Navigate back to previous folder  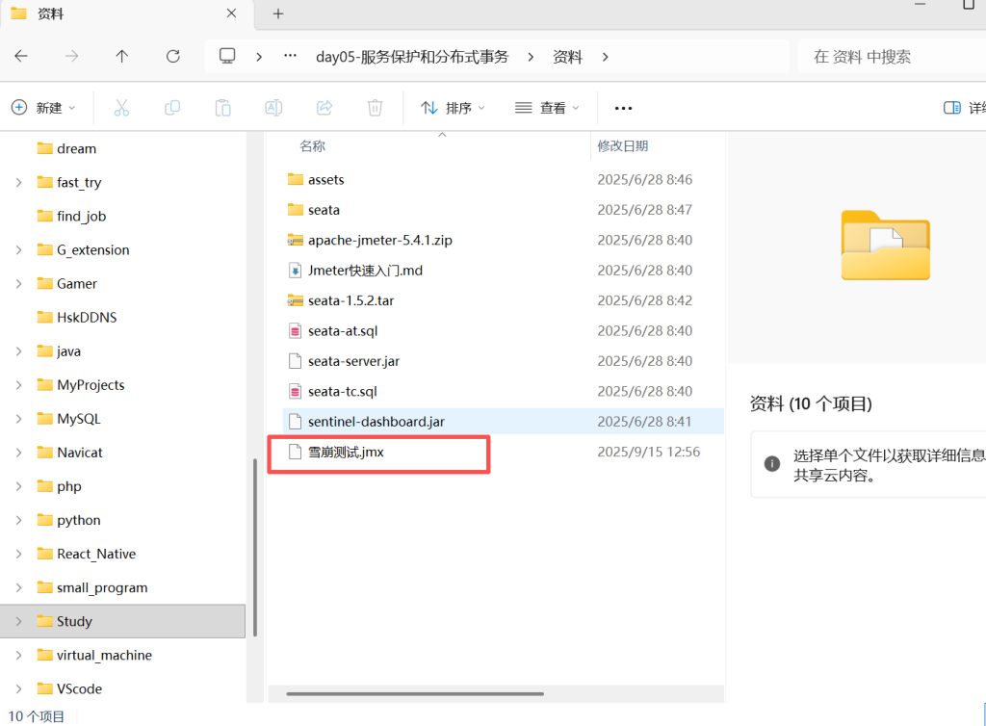coord(21,57)
